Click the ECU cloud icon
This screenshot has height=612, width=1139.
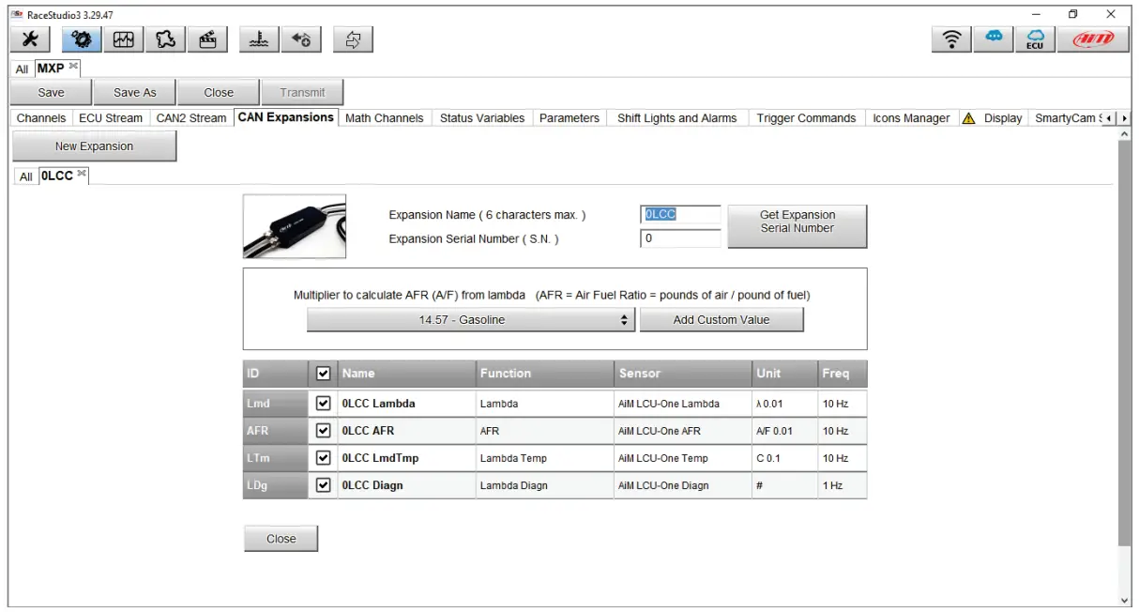click(1035, 39)
